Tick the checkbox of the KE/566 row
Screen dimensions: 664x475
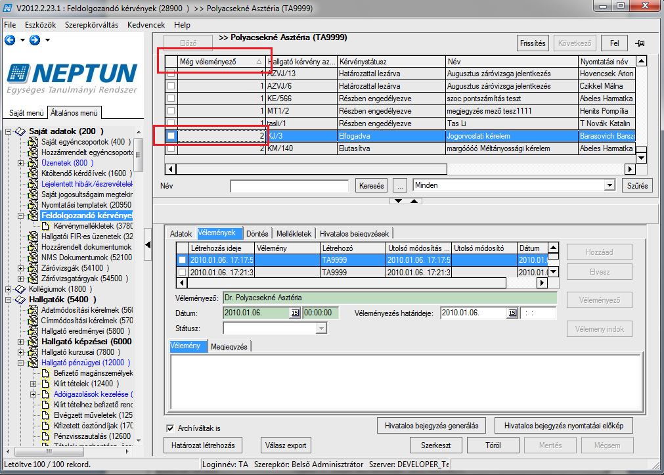171,99
